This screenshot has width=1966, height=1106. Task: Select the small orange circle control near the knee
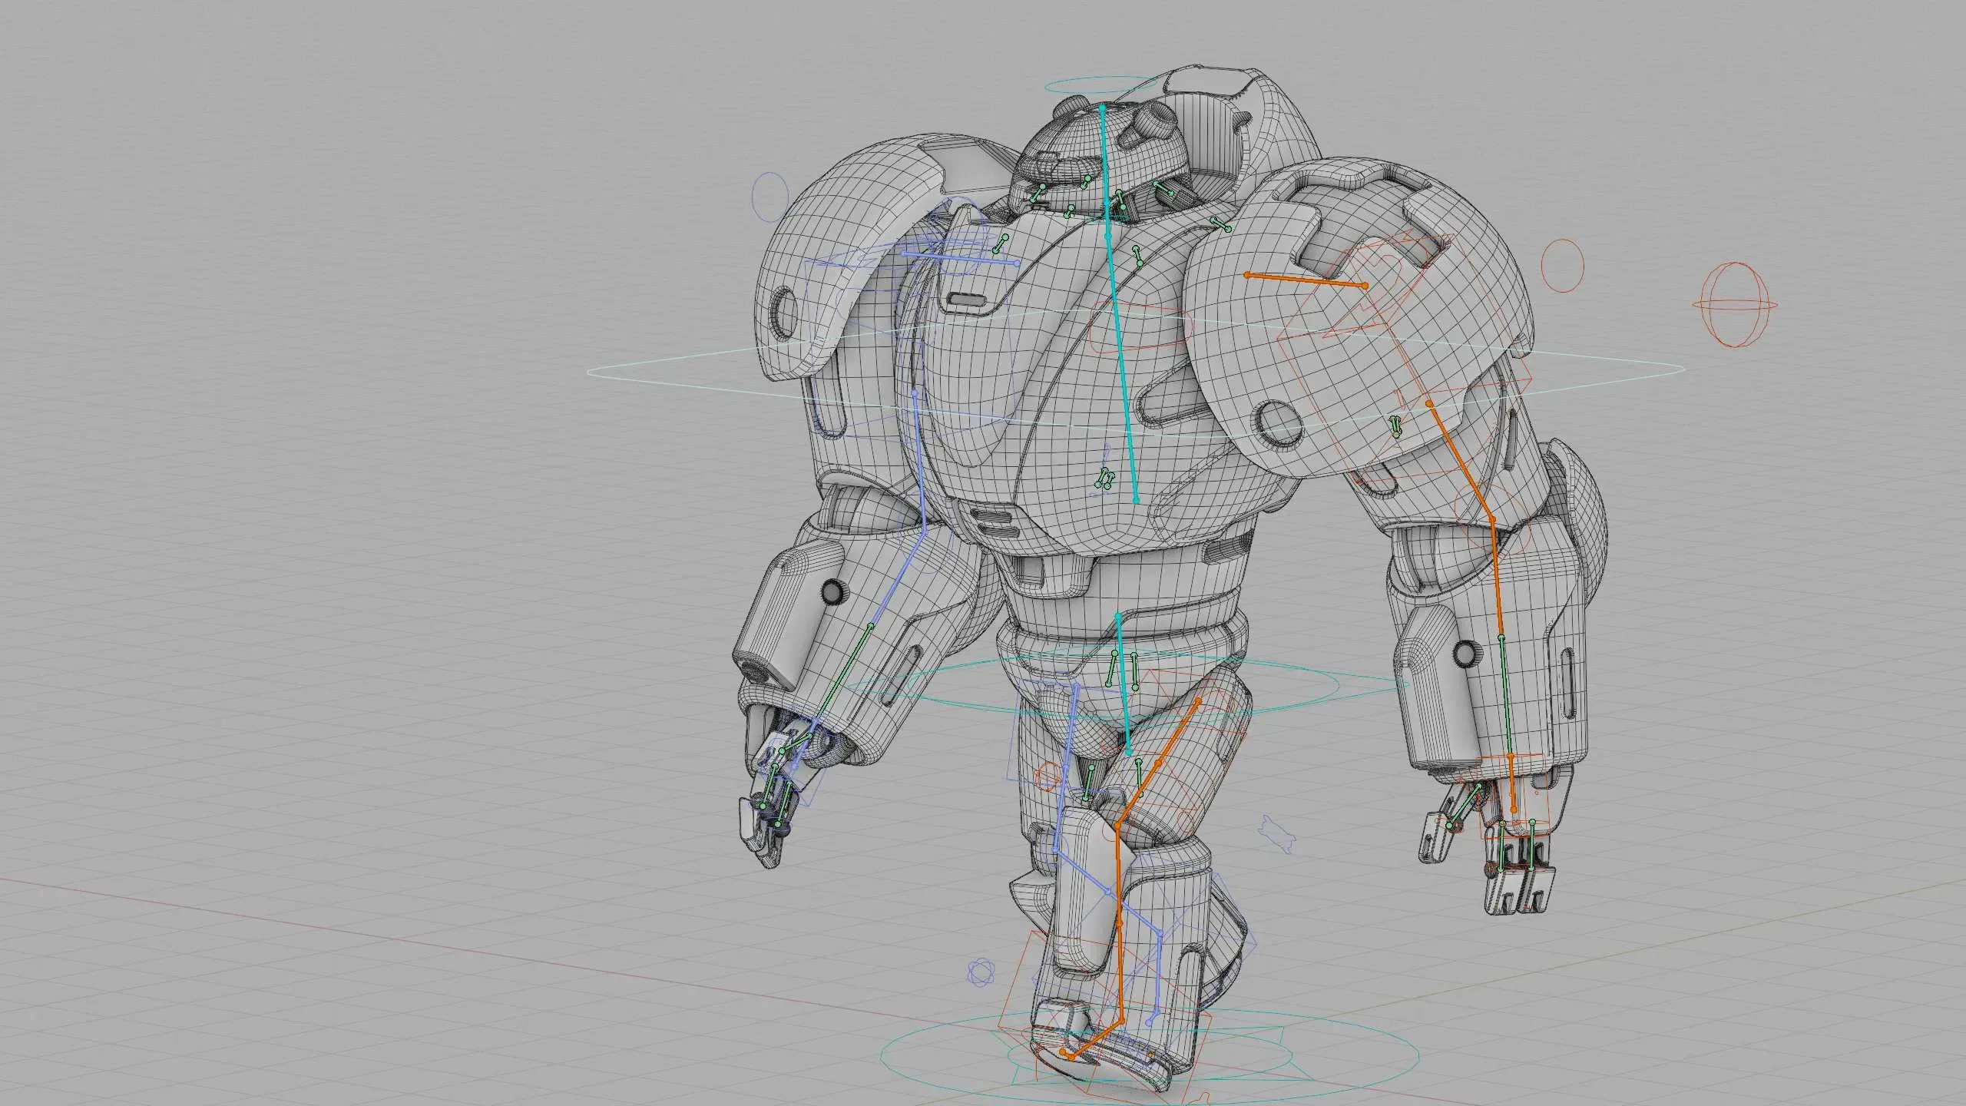click(x=1048, y=777)
